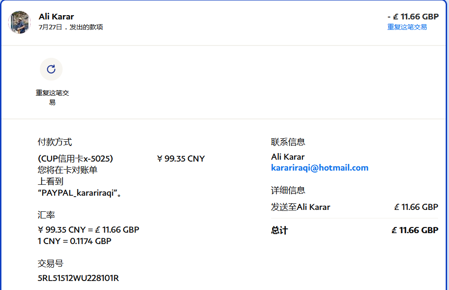
Task: Click the 您将在卡对账单 notice text
Action: [x=68, y=170]
